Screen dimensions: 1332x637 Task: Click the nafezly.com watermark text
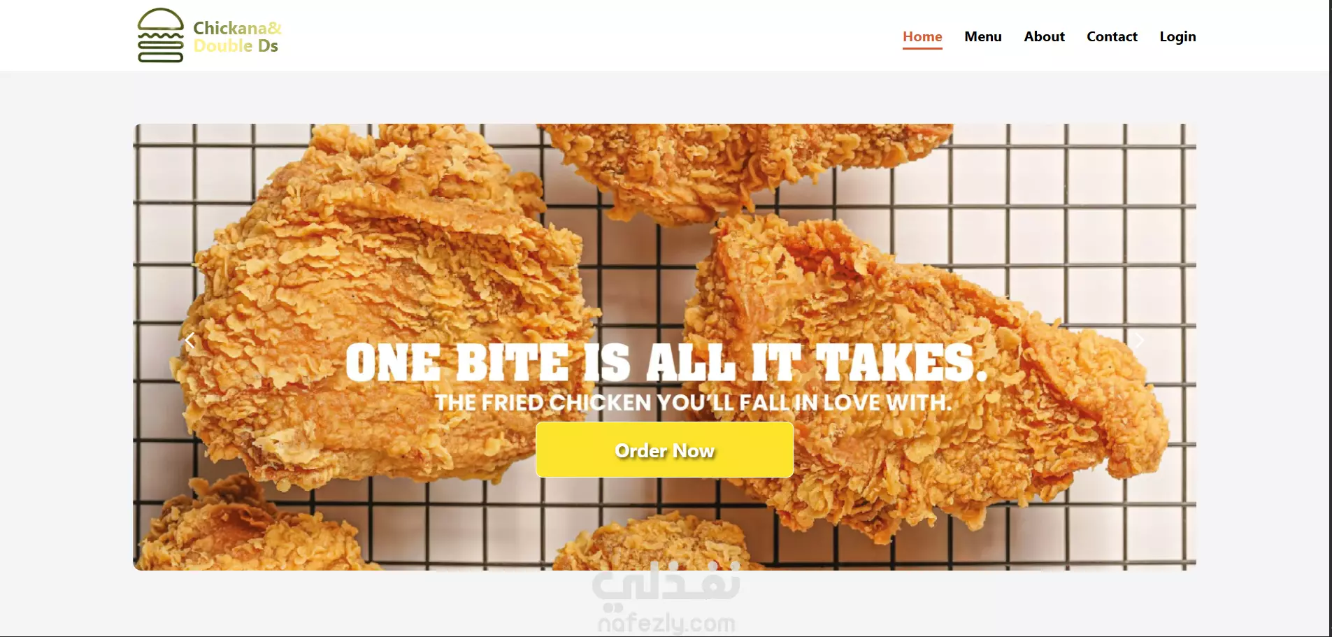[666, 622]
